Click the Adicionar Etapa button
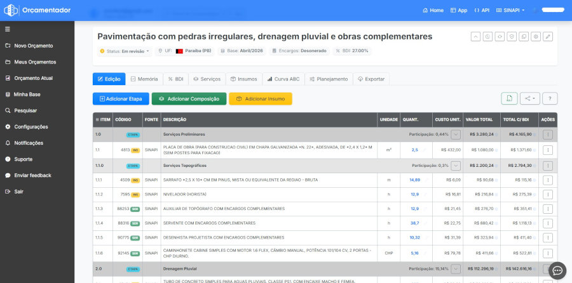Screen dimensions: 572x283 point(121,99)
